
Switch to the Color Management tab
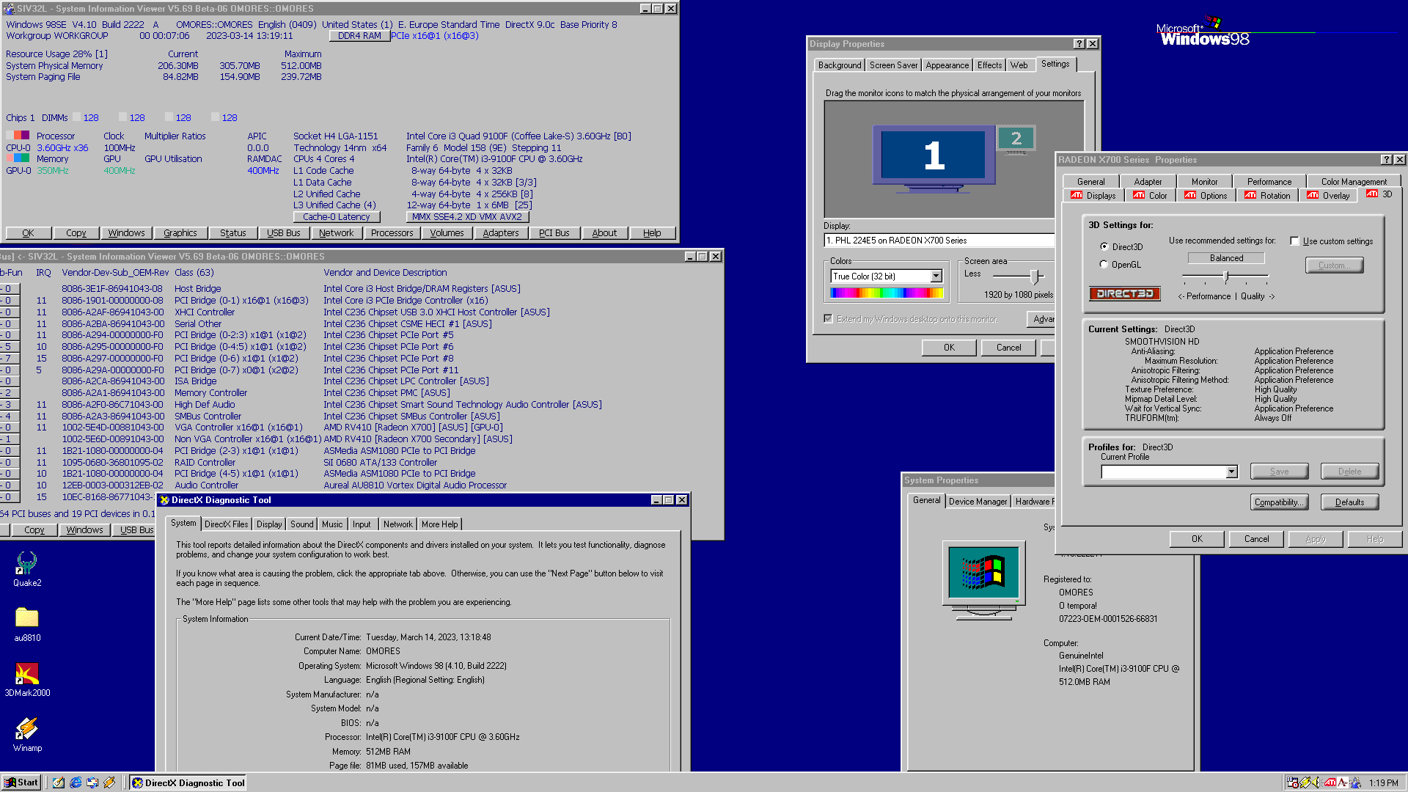tap(1354, 182)
